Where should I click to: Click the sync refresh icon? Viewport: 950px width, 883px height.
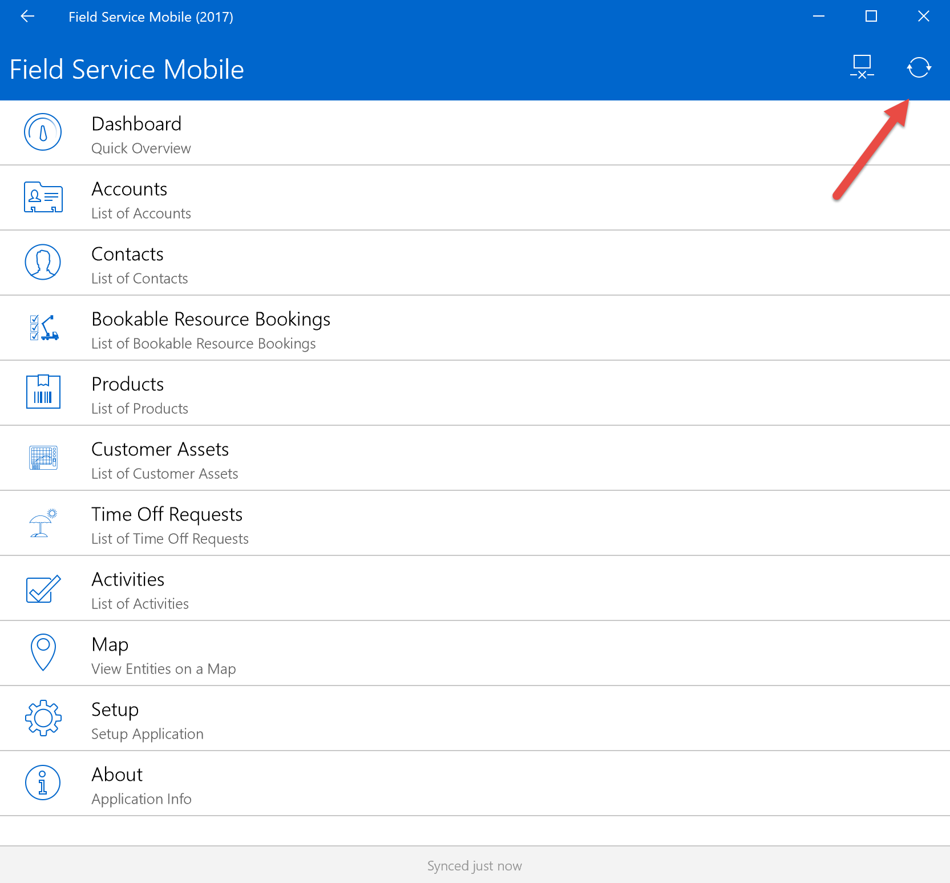click(x=919, y=67)
